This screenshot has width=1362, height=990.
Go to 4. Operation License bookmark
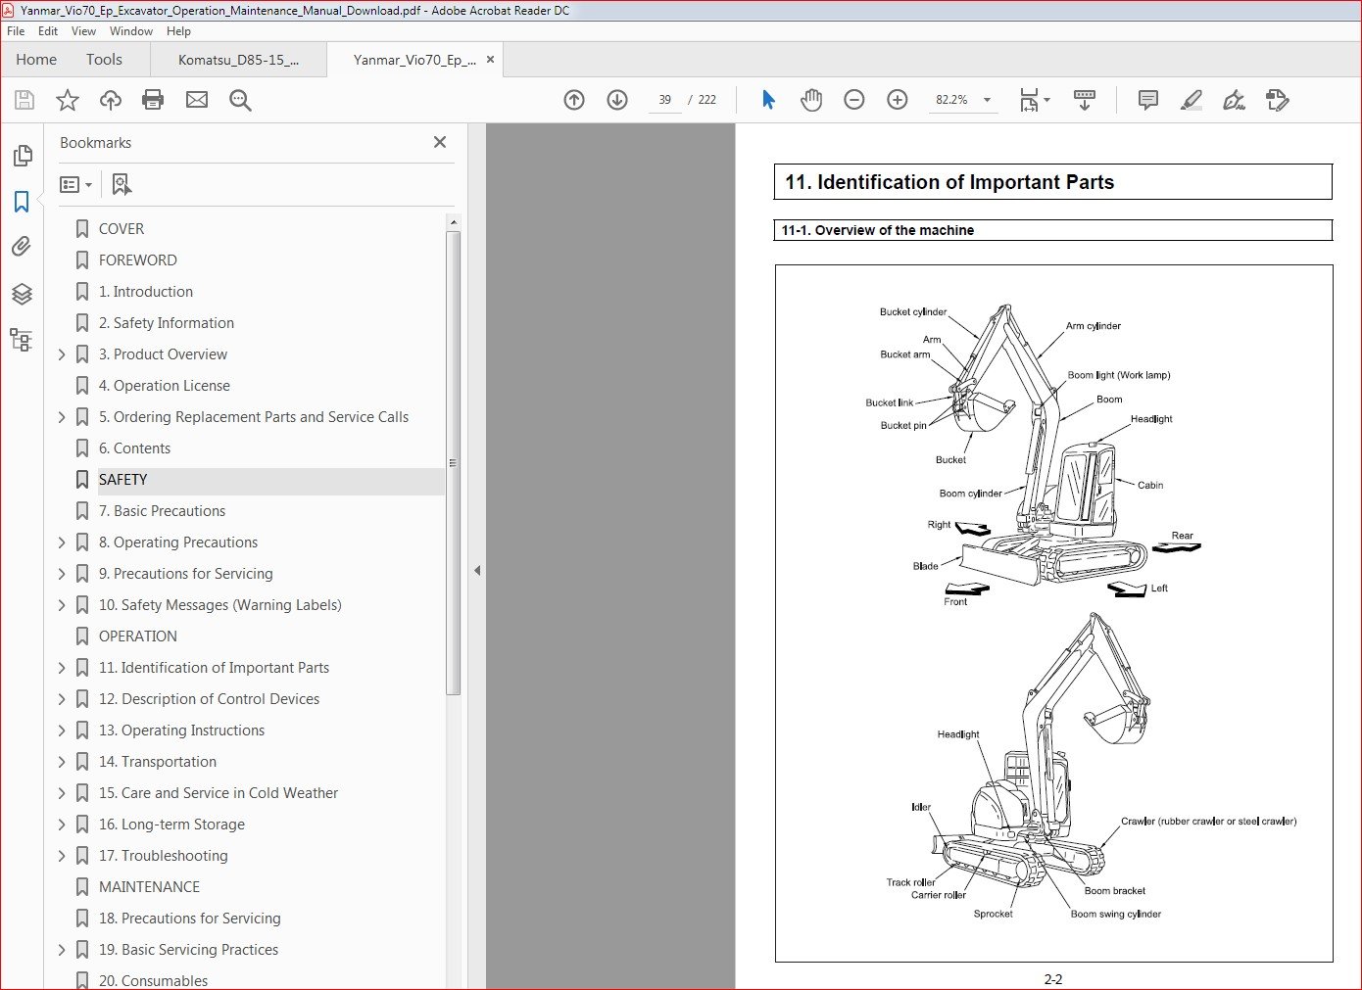(165, 386)
